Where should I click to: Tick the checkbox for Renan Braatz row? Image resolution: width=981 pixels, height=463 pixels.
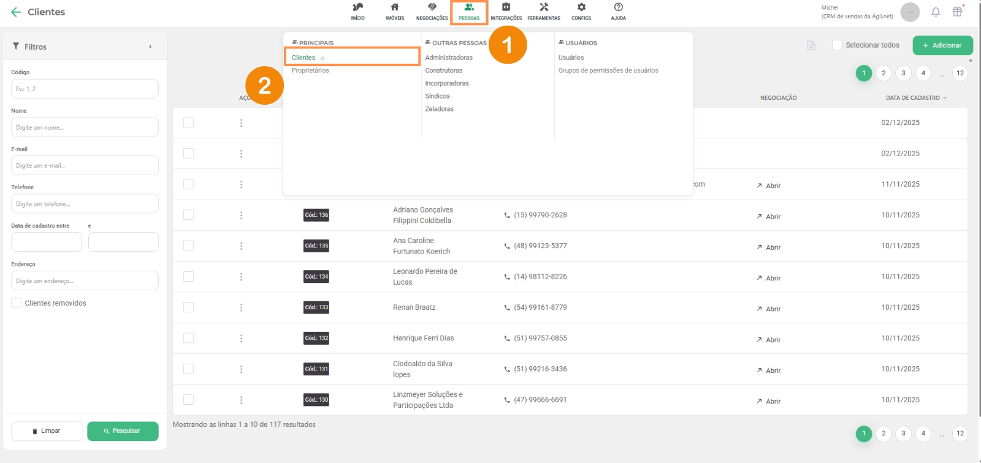[188, 307]
